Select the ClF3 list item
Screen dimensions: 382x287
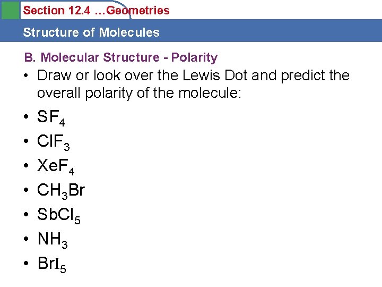[53, 142]
